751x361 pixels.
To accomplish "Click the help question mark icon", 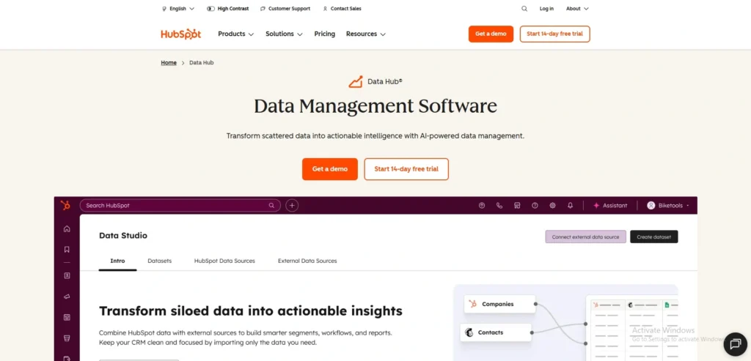I will click(x=535, y=206).
